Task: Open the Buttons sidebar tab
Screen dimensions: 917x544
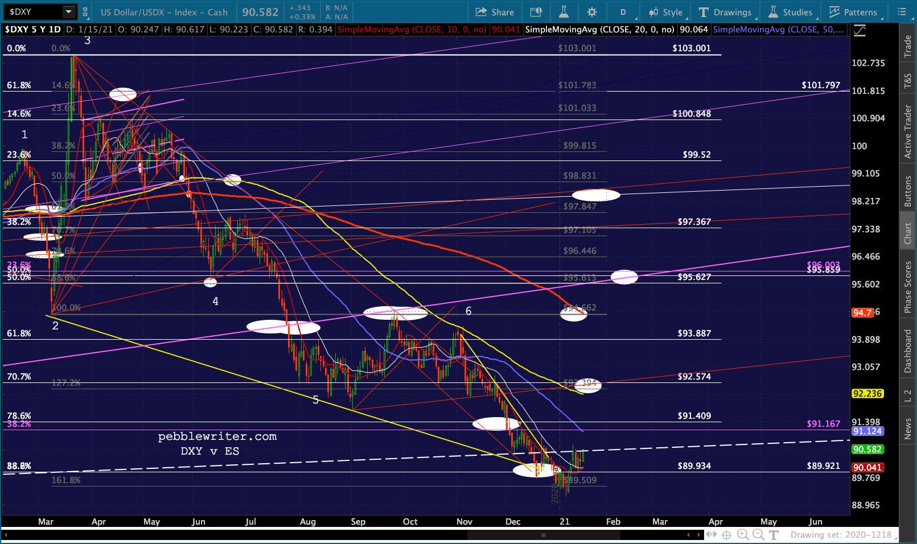Action: pyautogui.click(x=908, y=191)
